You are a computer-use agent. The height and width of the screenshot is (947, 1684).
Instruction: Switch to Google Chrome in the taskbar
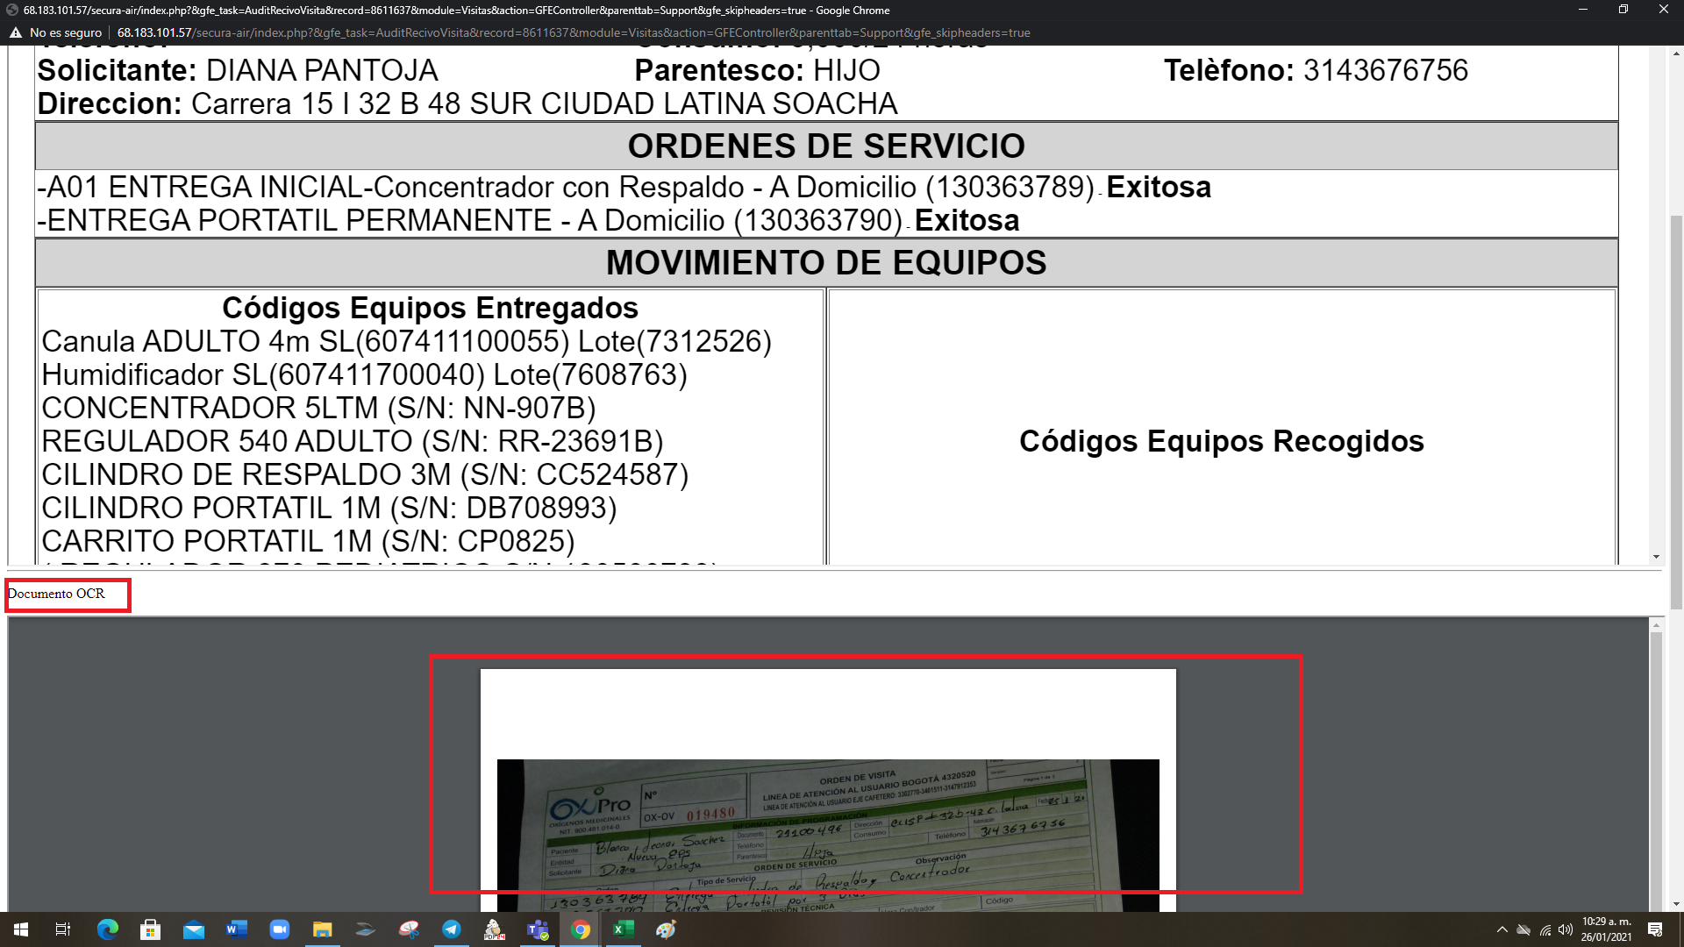581,929
